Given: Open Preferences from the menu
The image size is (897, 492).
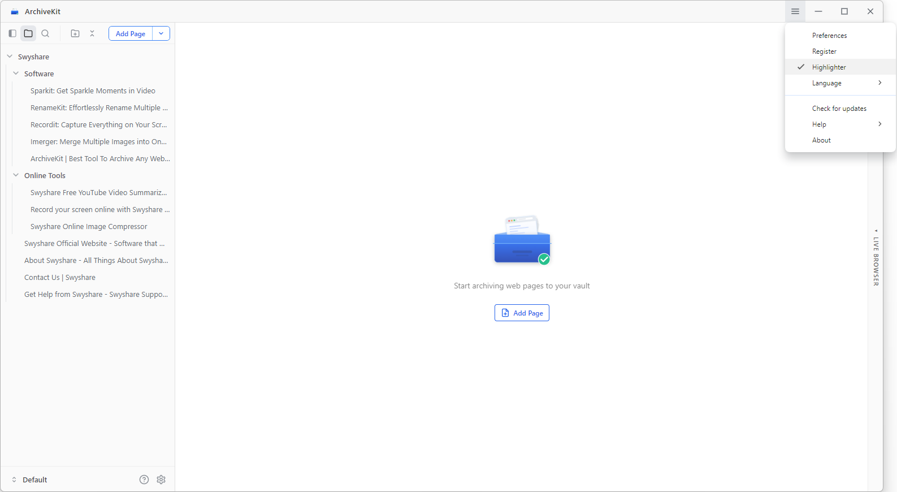Looking at the screenshot, I should point(840,35).
